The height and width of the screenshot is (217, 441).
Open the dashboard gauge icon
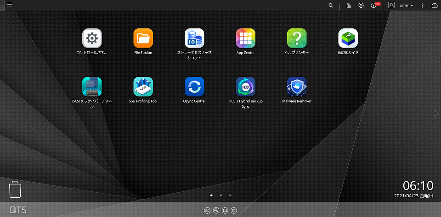coord(435,5)
